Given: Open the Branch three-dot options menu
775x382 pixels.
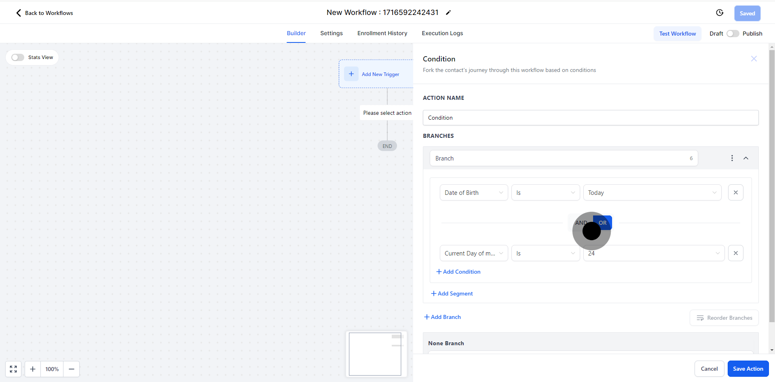Looking at the screenshot, I should pos(732,158).
